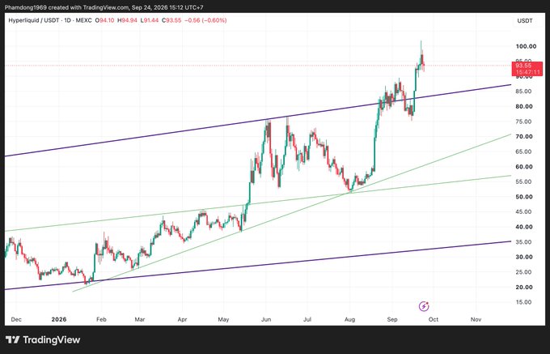The width and height of the screenshot is (550, 354).
Task: Click the 65.00 price axis label
Action: [x=524, y=151]
